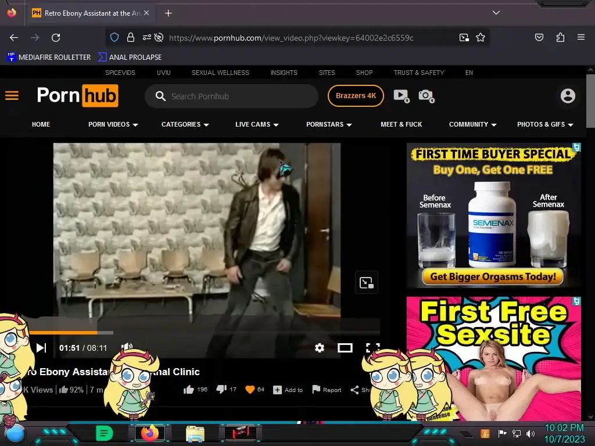Click the Brazzers 4K button
Viewport: 595px width, 446px height.
(x=356, y=96)
